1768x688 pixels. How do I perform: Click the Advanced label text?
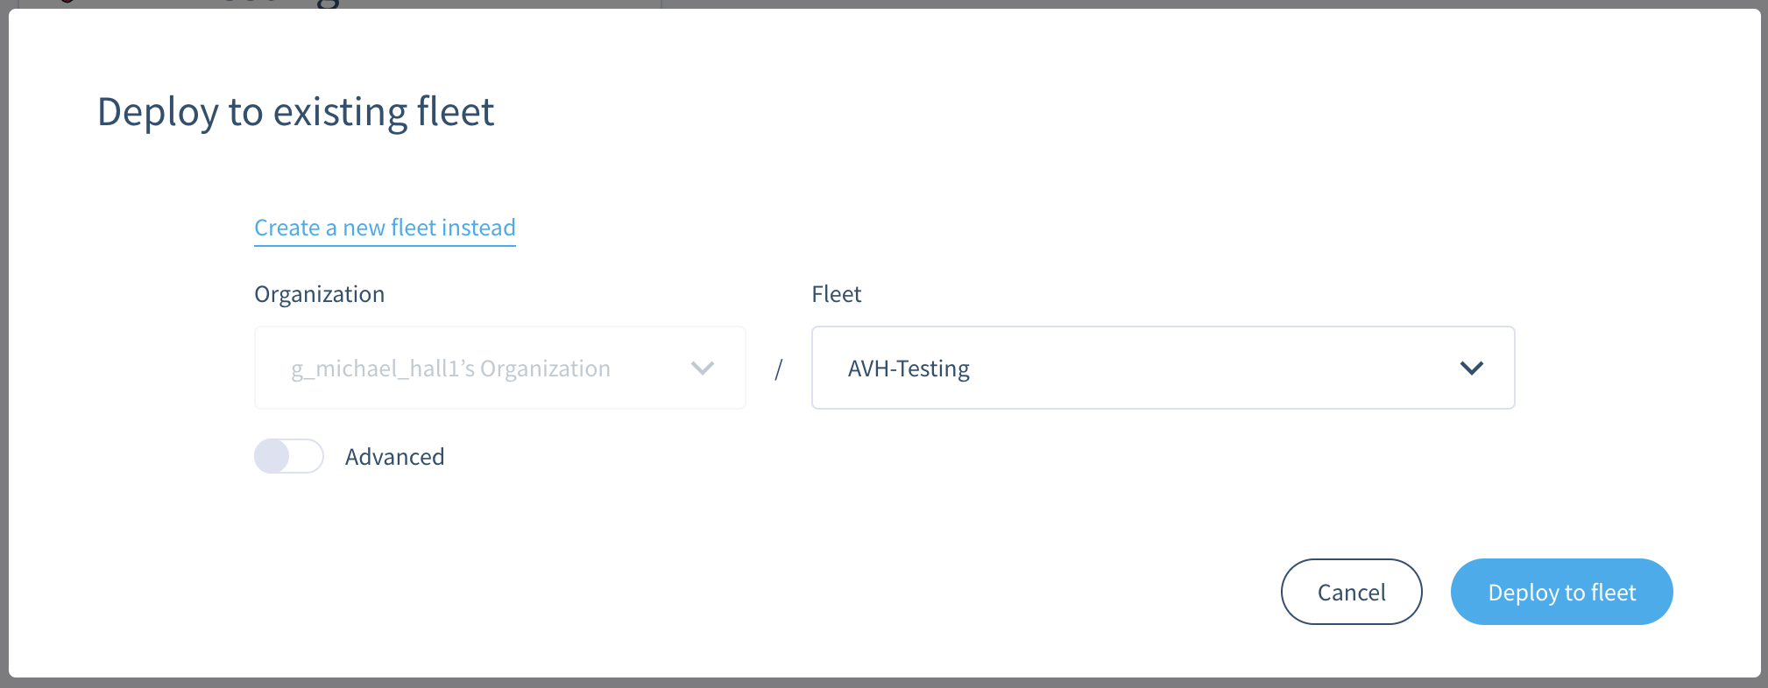click(394, 456)
